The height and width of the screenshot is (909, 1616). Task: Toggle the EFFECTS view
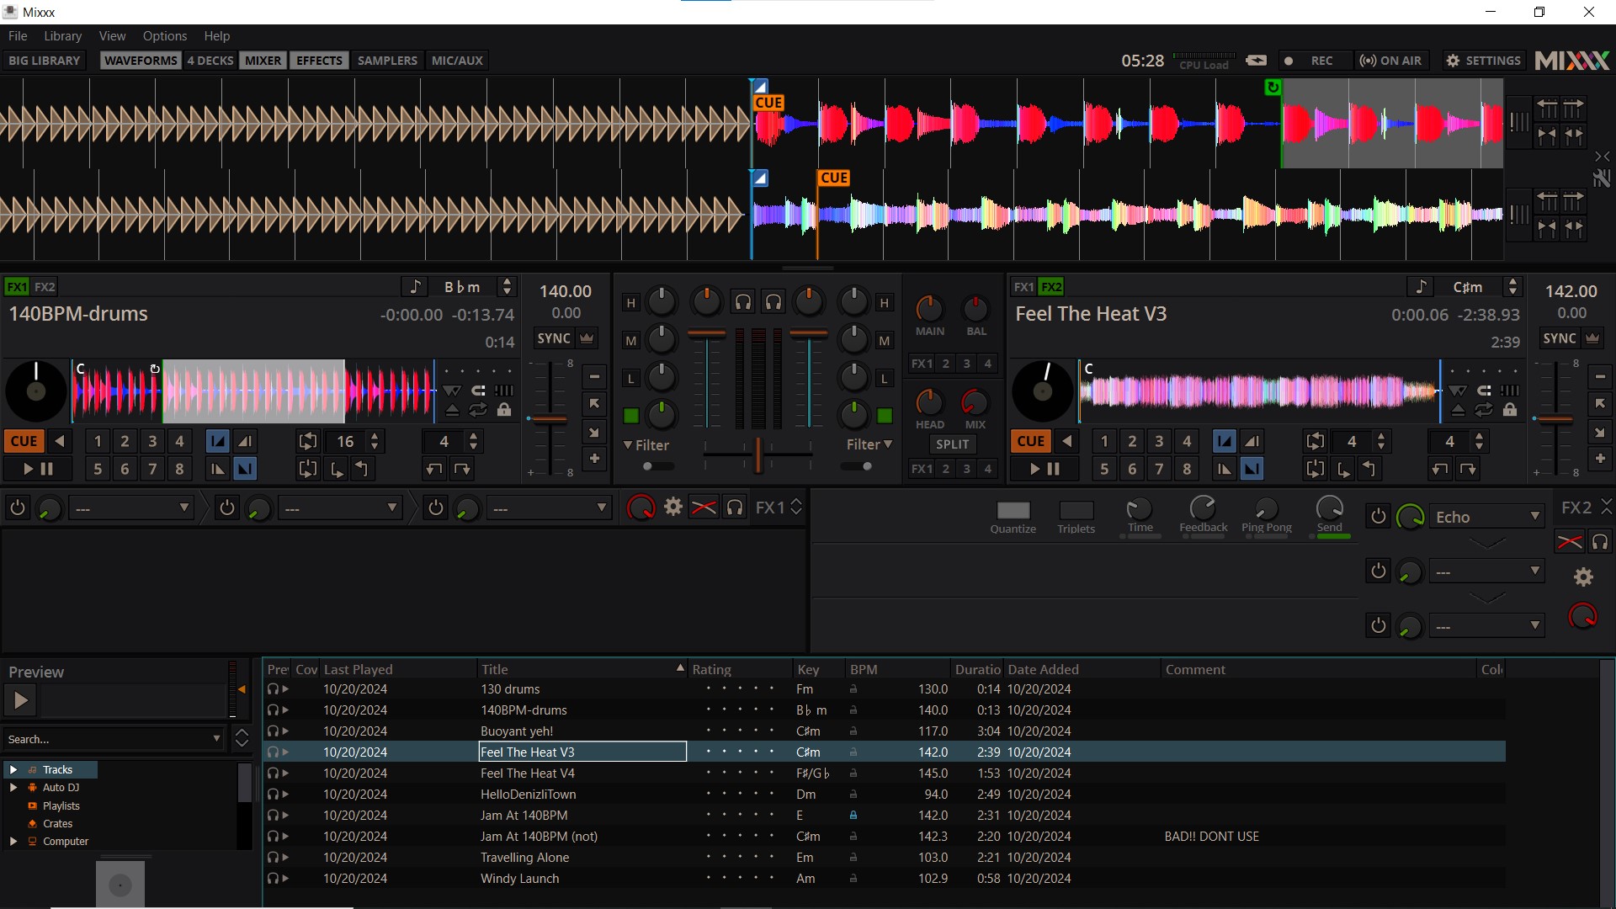319,61
